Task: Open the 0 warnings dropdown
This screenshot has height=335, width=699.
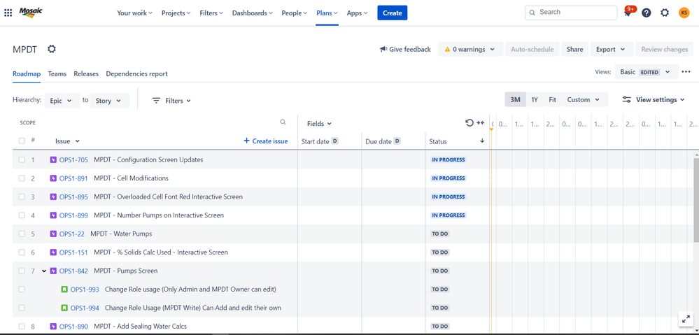Action: tap(470, 50)
